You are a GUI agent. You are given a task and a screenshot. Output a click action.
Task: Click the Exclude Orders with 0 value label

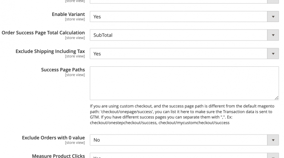click(x=53, y=137)
